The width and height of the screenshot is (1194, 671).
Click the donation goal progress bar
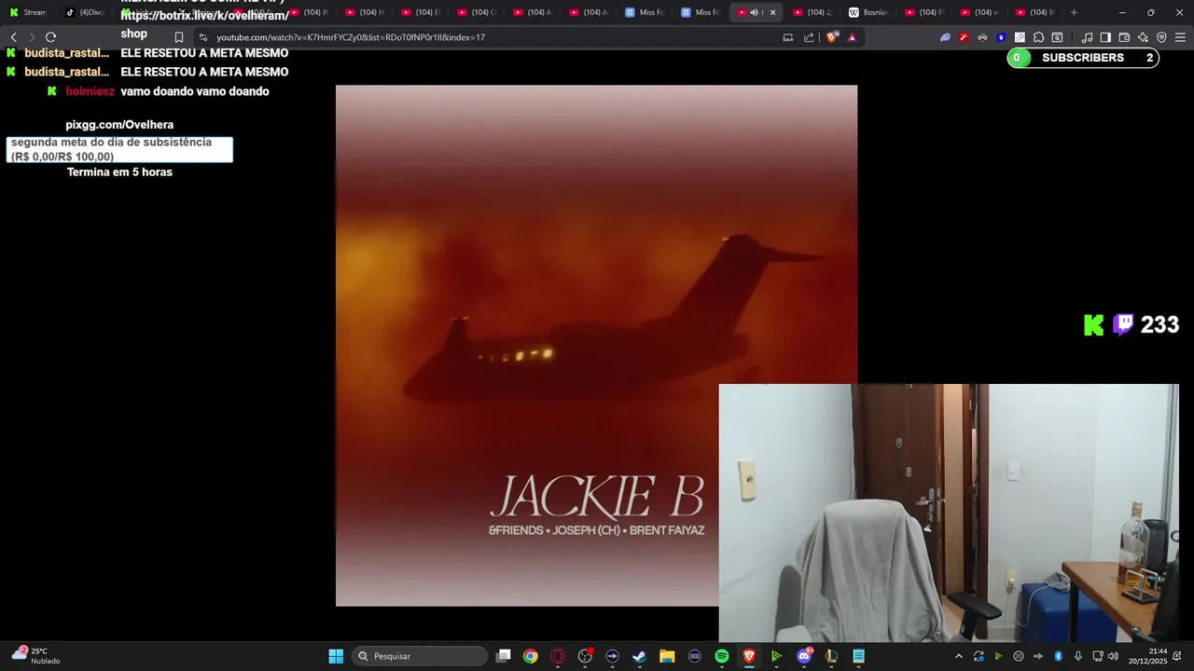tap(119, 149)
